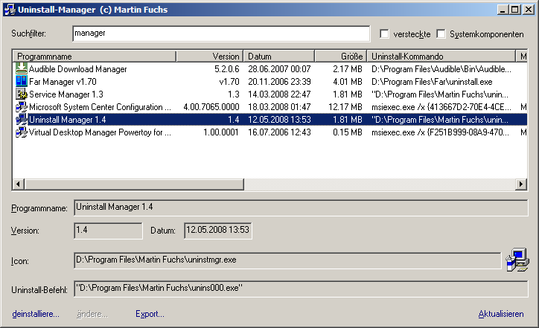This screenshot has width=539, height=328.
Task: Click the Audible Download Manager row icon
Action: pyautogui.click(x=22, y=68)
